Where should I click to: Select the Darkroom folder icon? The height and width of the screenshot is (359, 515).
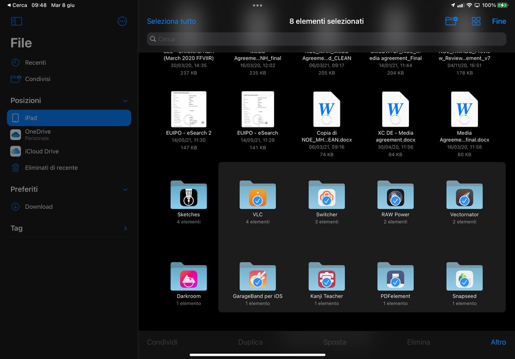coord(188,277)
